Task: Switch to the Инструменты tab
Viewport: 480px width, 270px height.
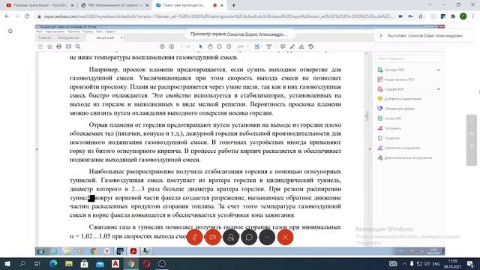Action: 68,37
